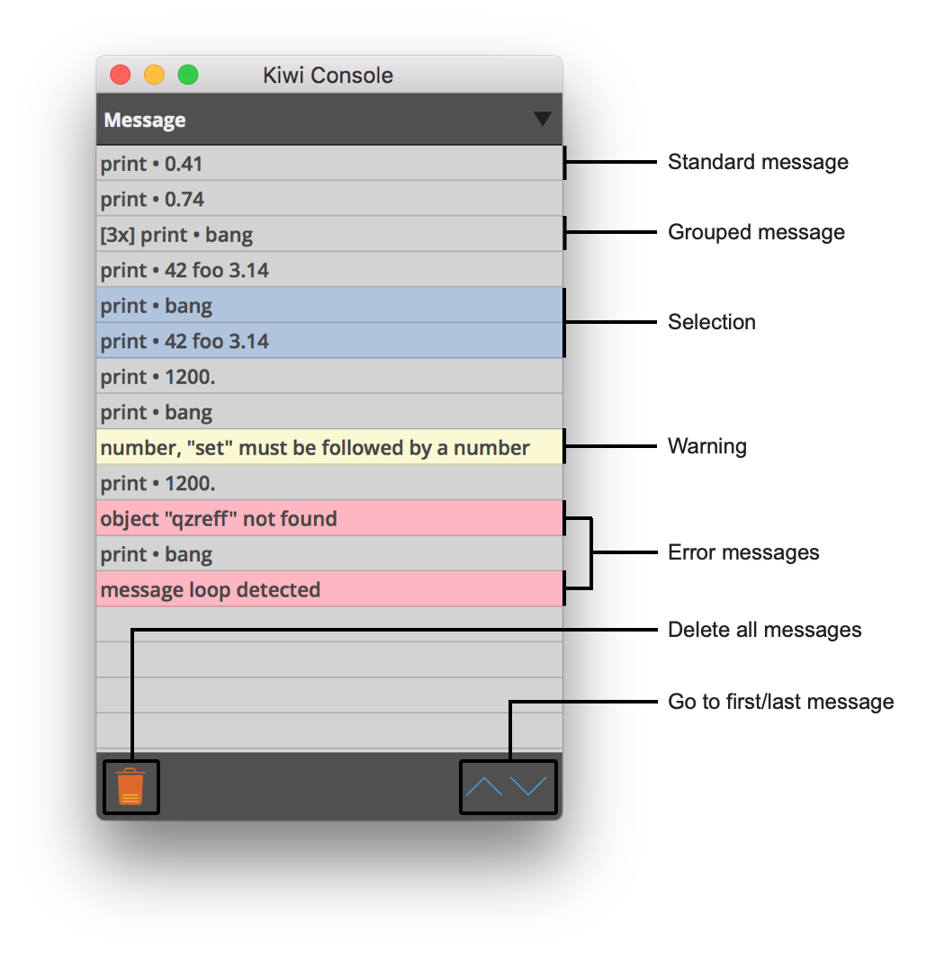Click the blue-highlighted "print • bang" row
945x959 pixels.
329,305
